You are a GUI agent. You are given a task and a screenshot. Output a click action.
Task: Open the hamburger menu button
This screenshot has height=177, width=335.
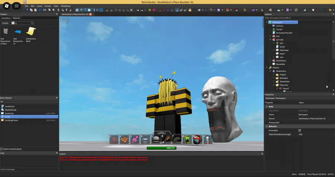click(x=16, y=6)
